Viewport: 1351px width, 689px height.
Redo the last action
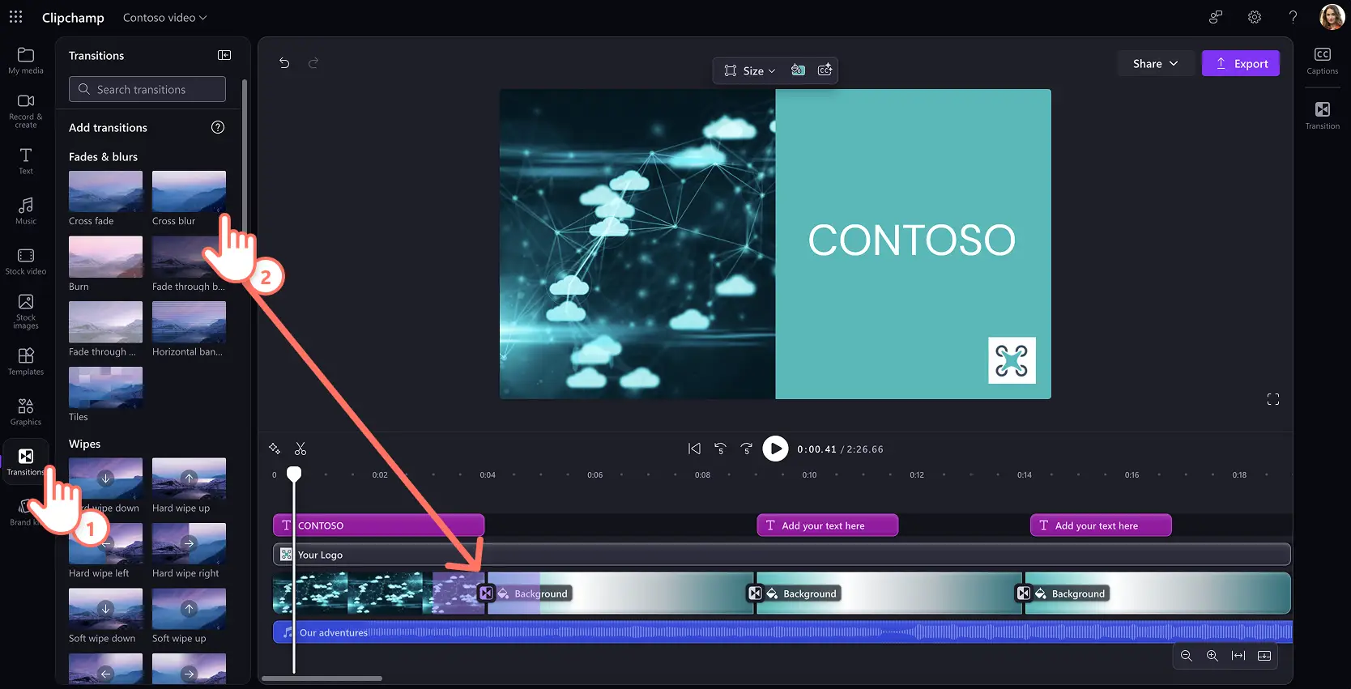tap(313, 63)
